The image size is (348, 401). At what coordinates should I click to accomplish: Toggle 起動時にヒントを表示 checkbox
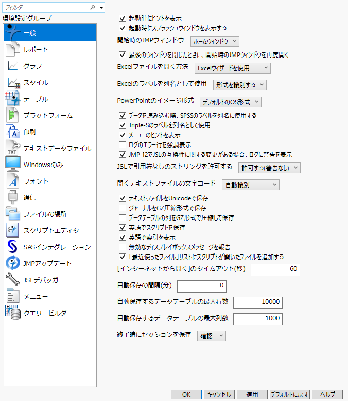123,18
